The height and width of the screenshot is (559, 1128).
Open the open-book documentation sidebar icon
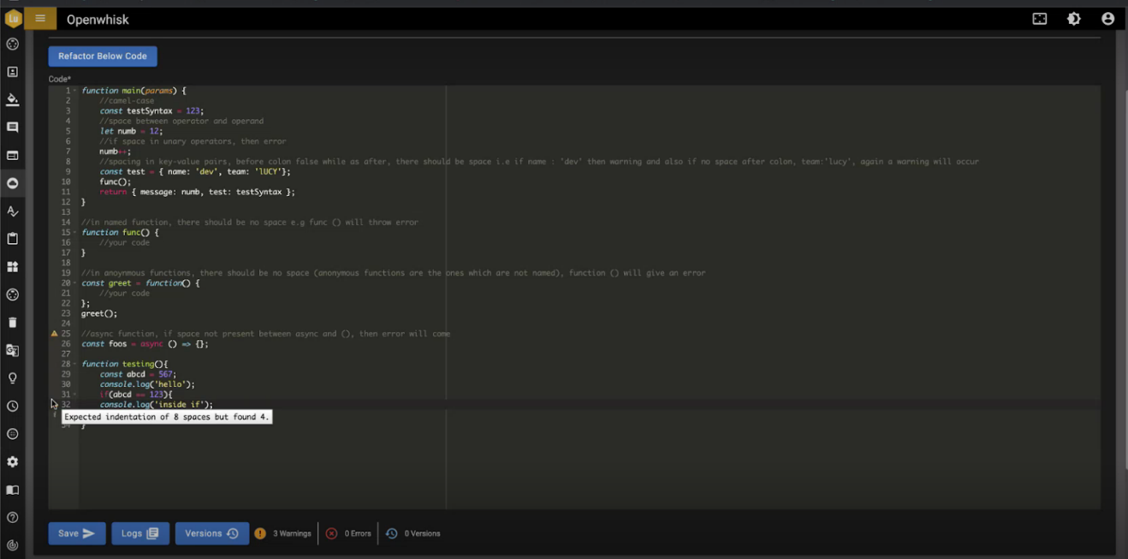pos(13,490)
